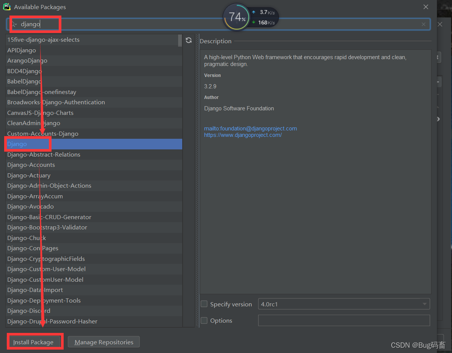Clear the search field with the X icon
Viewport: 452px width, 353px height.
[424, 25]
